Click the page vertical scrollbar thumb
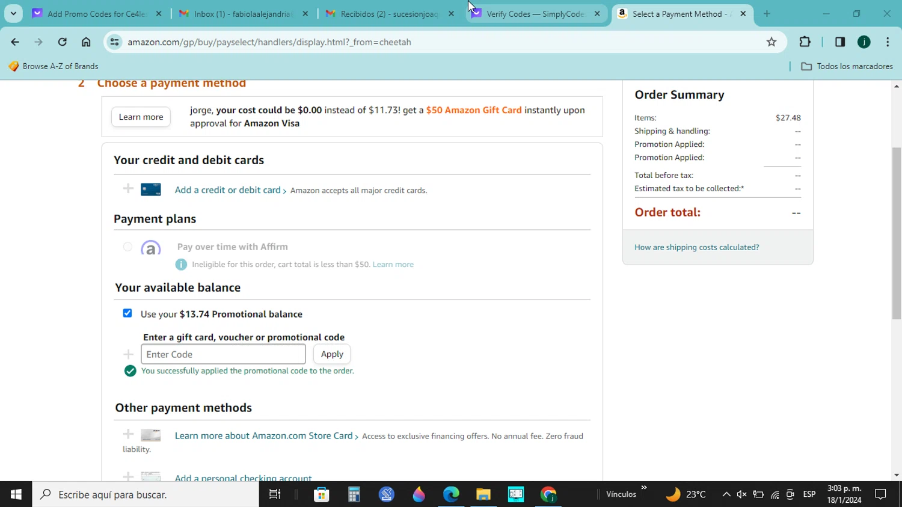Screen dimensions: 902x507 pyautogui.click(x=897, y=233)
